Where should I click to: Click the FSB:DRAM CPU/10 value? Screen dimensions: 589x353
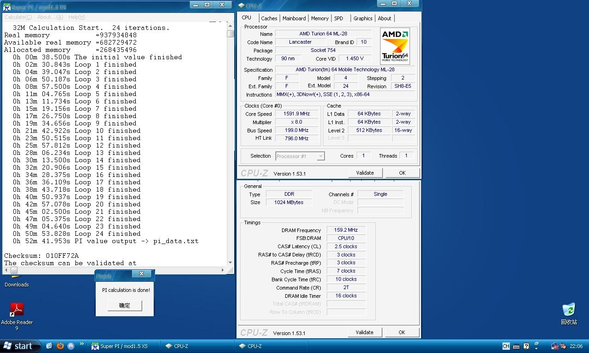346,238
